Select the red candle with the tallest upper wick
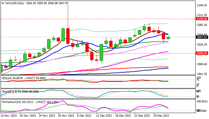The image size is (209, 119). (x=68, y=36)
